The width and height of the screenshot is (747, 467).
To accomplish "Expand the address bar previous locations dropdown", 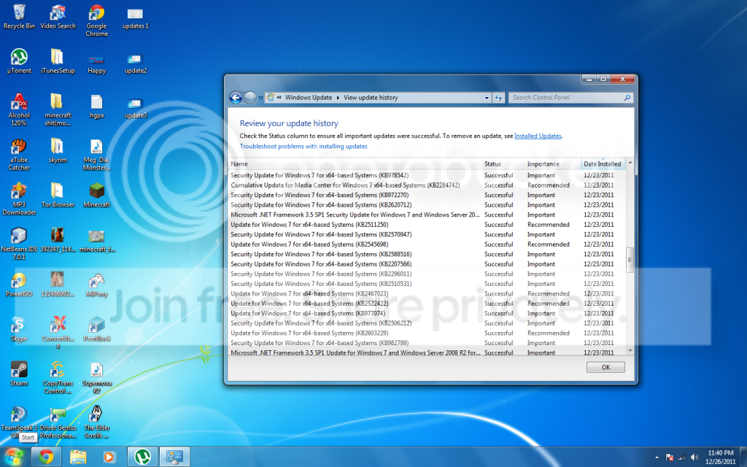I will 487,98.
